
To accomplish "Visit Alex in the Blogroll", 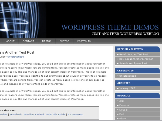I will click(122, 101).
